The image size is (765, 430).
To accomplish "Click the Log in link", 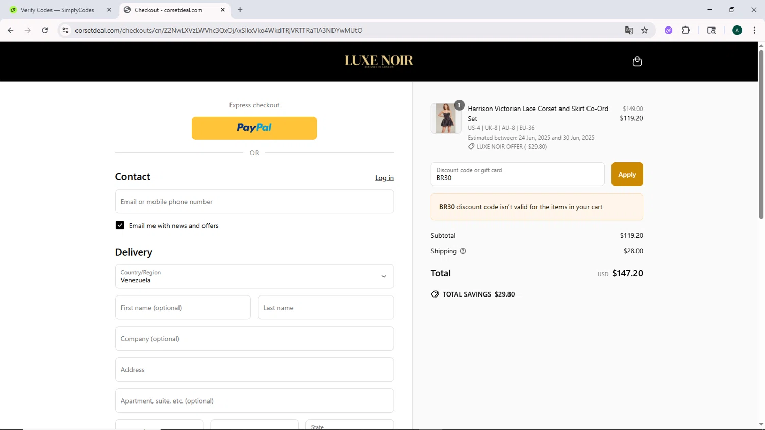I will coord(385,178).
